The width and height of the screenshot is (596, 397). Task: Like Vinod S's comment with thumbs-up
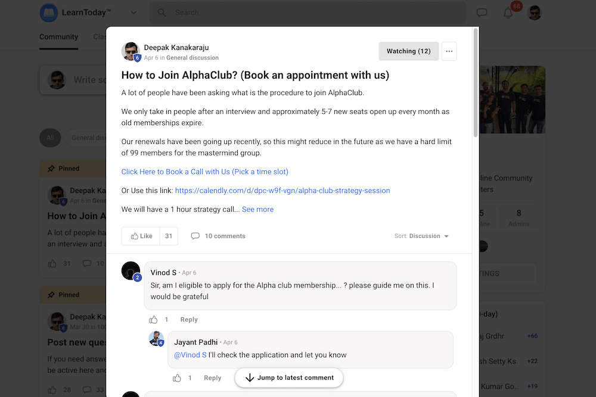point(153,320)
